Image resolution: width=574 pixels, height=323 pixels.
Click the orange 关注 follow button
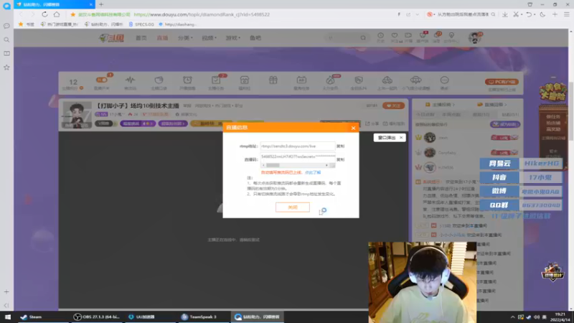(x=393, y=106)
